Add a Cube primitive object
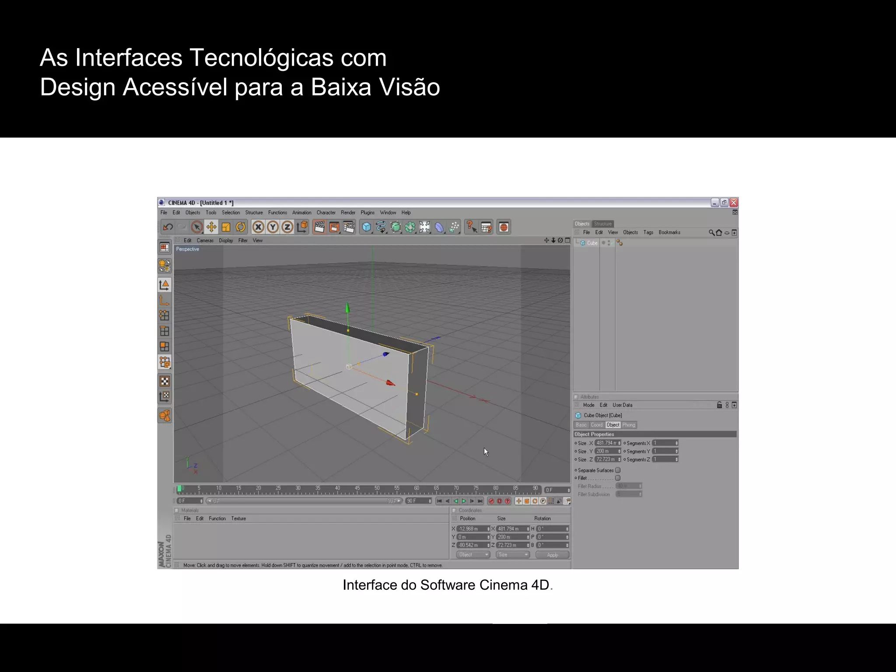The height and width of the screenshot is (672, 896). coord(367,227)
